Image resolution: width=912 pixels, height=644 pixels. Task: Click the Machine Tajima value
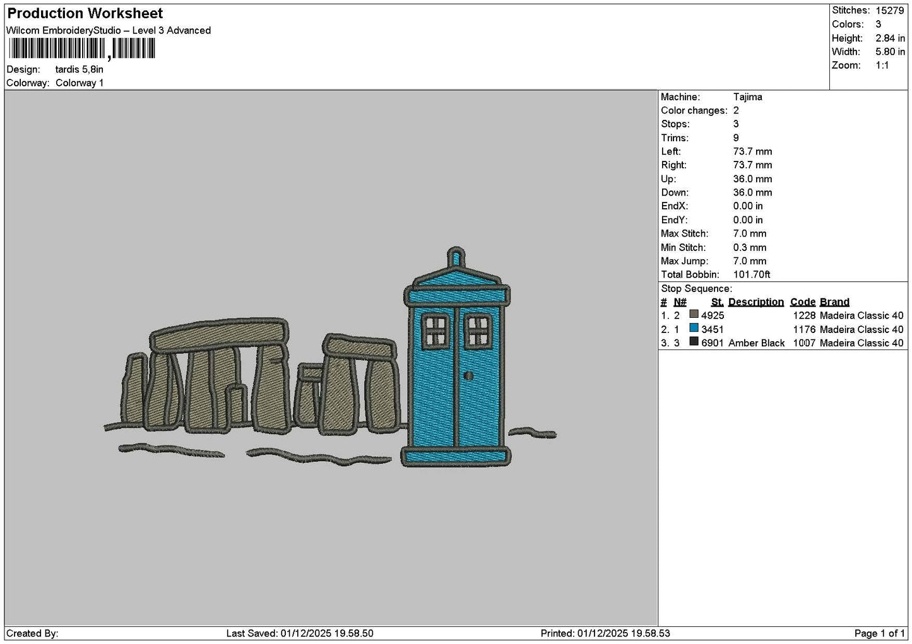coord(747,97)
